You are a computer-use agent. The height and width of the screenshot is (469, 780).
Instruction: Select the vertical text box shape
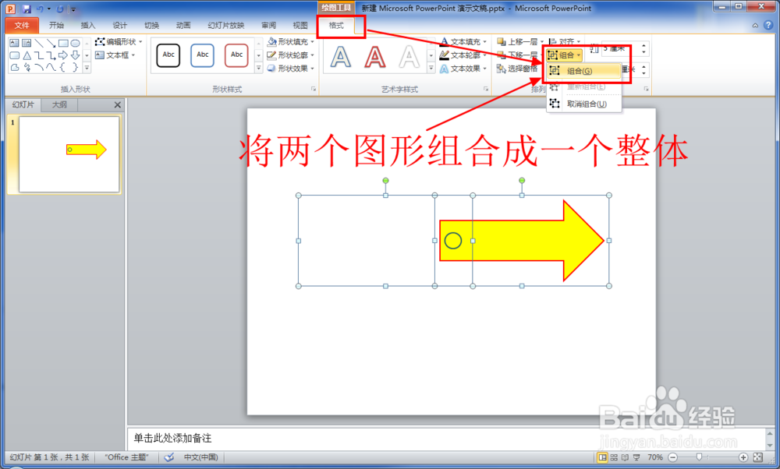click(x=27, y=43)
